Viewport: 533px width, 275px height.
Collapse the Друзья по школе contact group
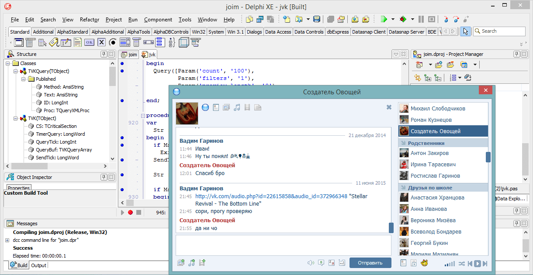click(x=403, y=188)
